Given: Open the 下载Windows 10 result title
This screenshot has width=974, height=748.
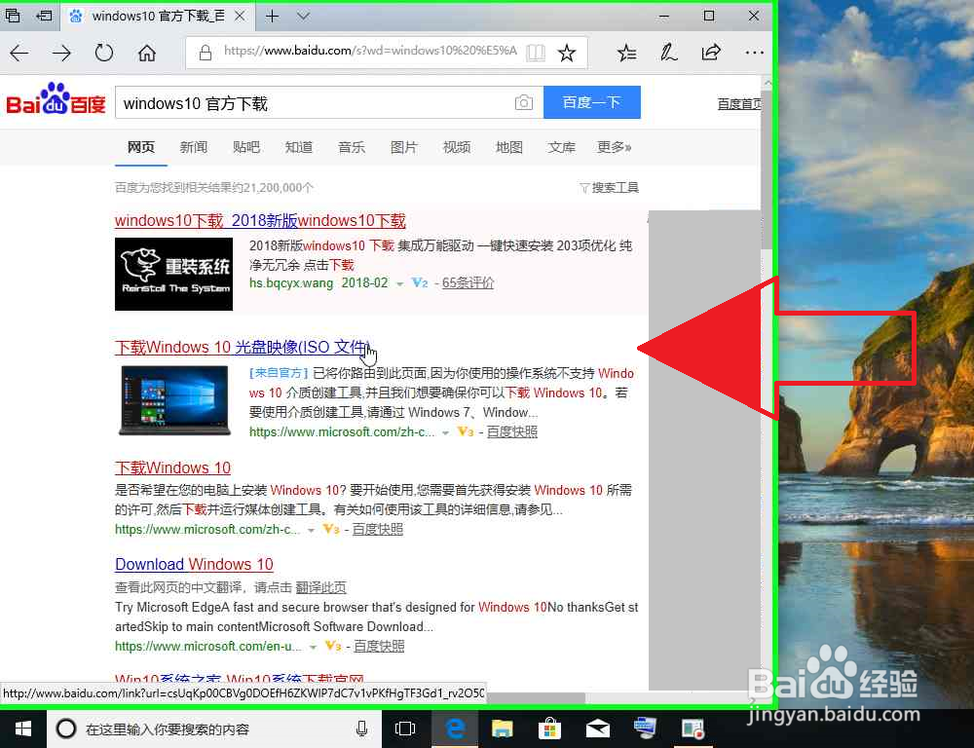Looking at the screenshot, I should click(172, 467).
